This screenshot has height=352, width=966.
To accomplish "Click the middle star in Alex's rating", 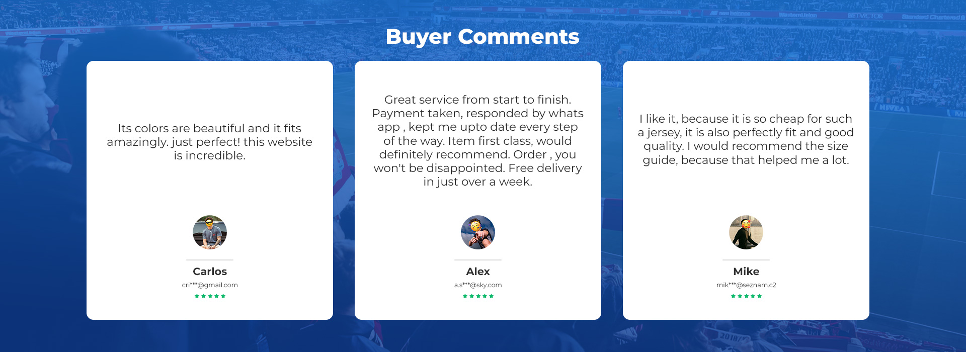I will pos(478,296).
